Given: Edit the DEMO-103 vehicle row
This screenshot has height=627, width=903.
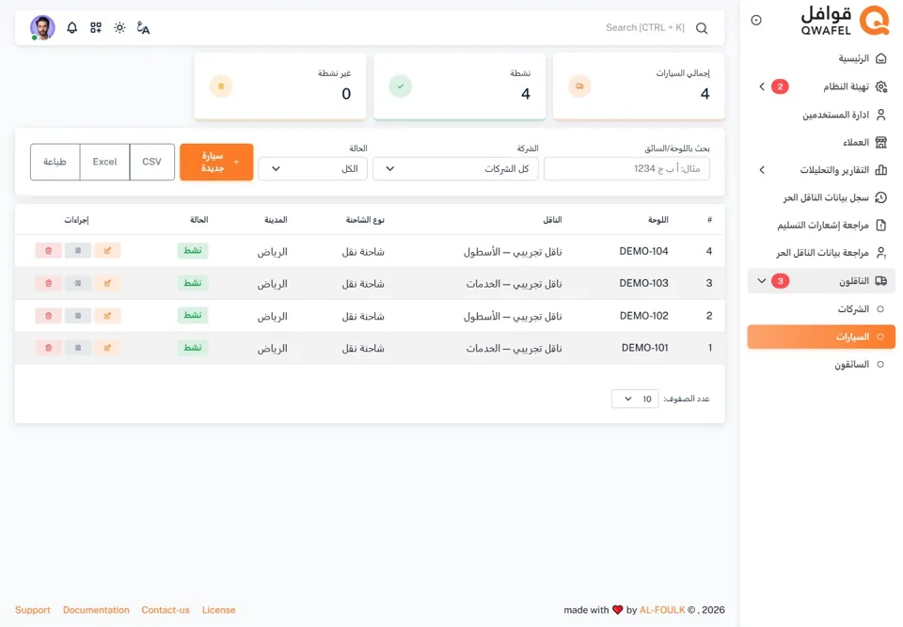Looking at the screenshot, I should [x=107, y=283].
